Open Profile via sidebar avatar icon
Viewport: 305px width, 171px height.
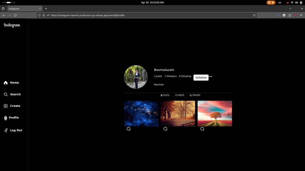point(6,118)
